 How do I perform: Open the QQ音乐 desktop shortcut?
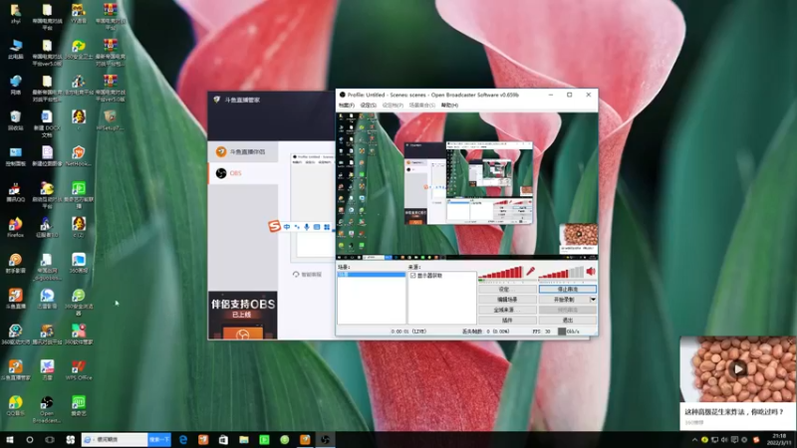point(15,406)
